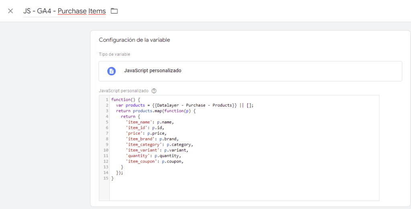Edit the variable name 'JS - GA4 - Purchase Items'
Image resolution: width=411 pixels, height=209 pixels.
65,11
